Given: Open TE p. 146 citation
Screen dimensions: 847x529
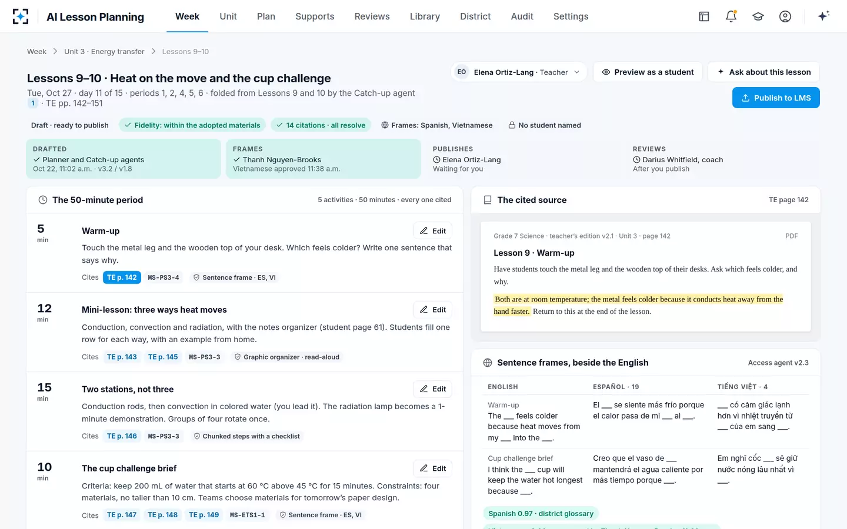Looking at the screenshot, I should click(122, 436).
